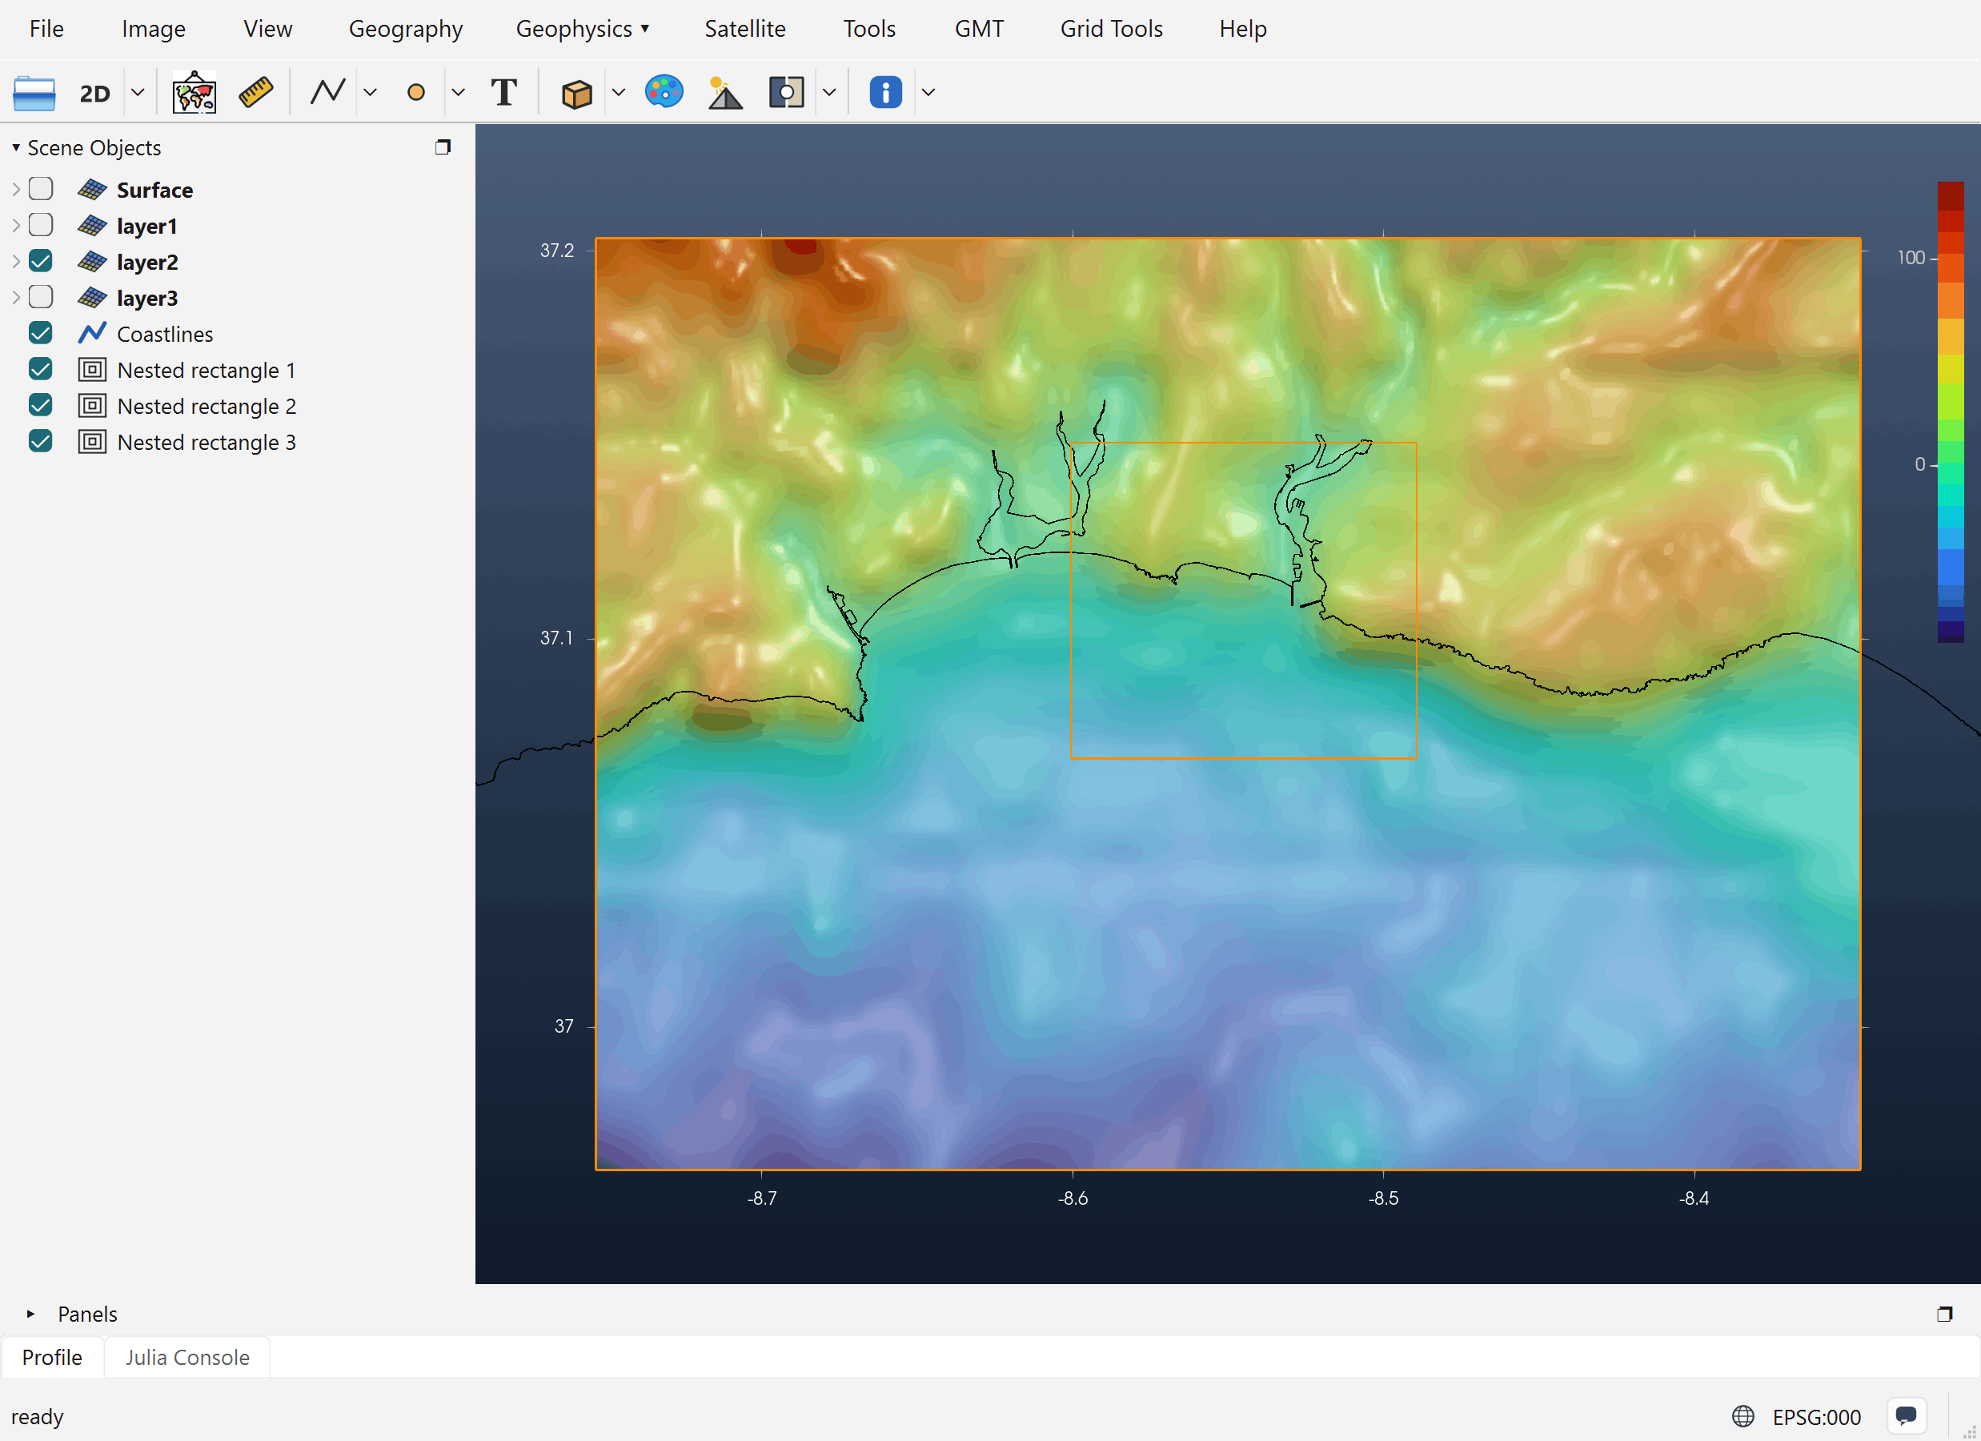Expand the Panels section
The height and width of the screenshot is (1441, 1981).
point(30,1314)
